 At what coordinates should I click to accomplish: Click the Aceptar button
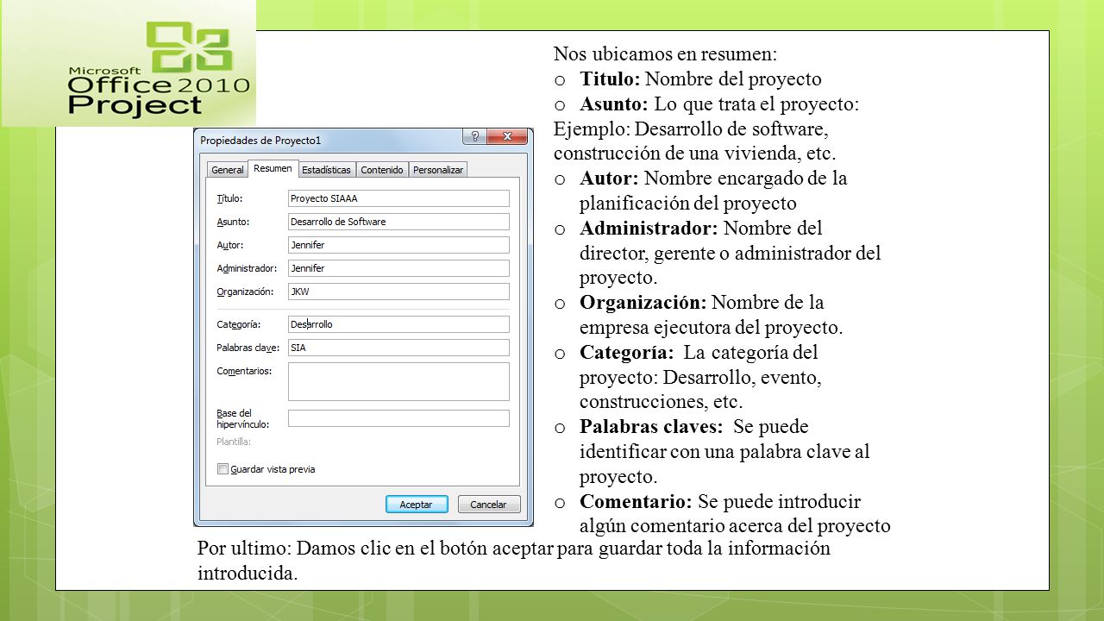click(x=416, y=505)
